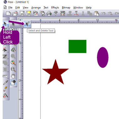The image size is (119, 119).
Task: Click the RIP and Print printer icon
Action: pos(62,13)
